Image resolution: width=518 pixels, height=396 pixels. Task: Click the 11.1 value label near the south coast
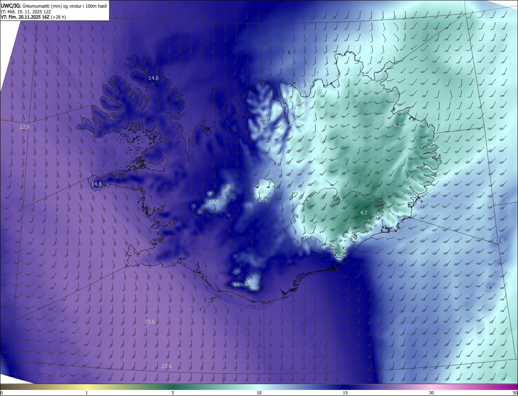coord(249,283)
